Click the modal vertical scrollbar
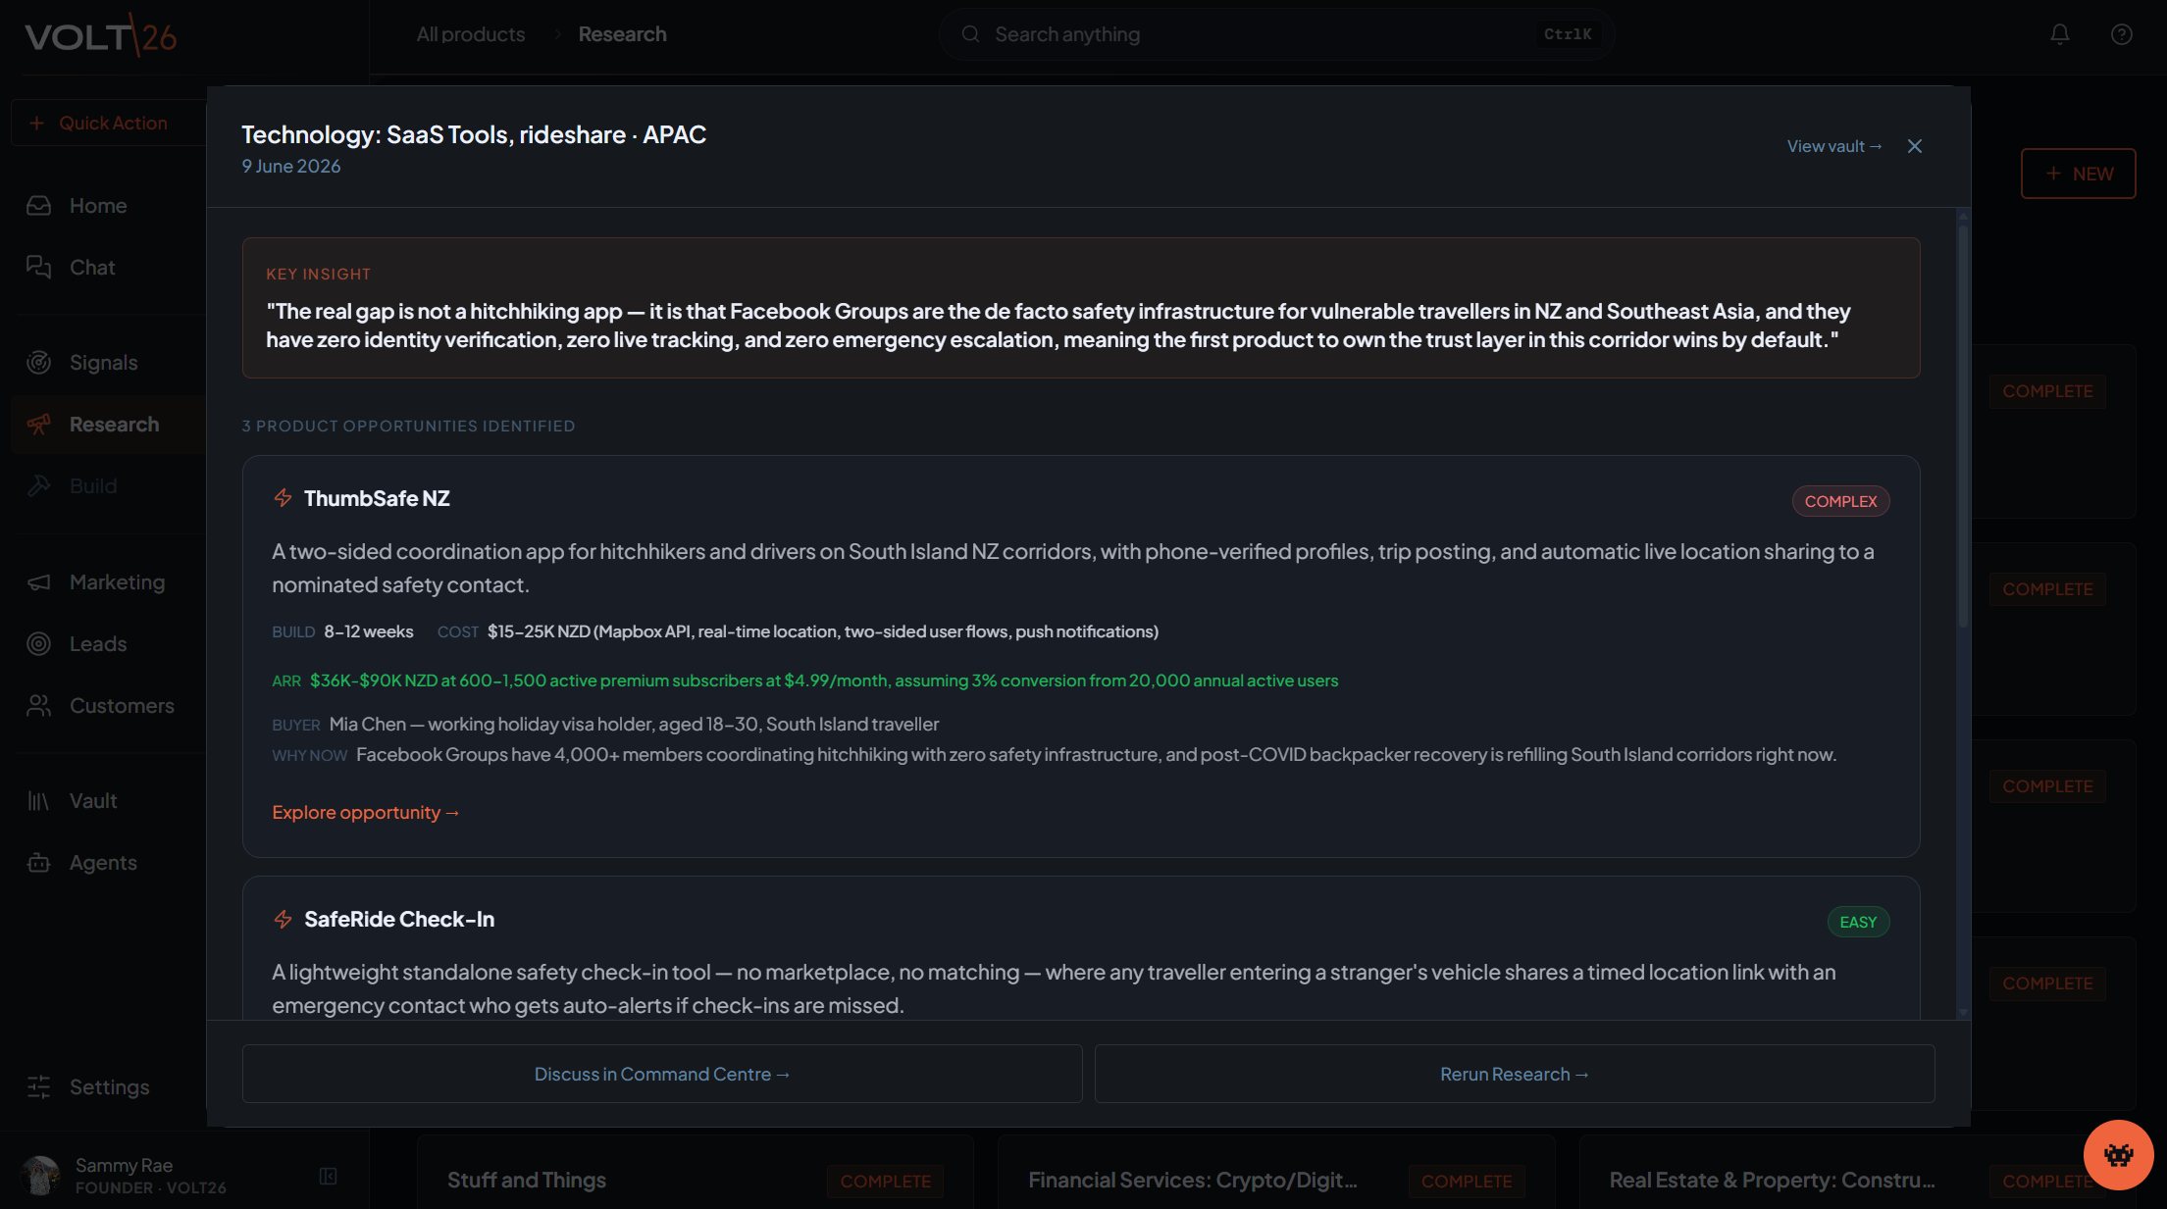Image resolution: width=2167 pixels, height=1209 pixels. 1963,427
